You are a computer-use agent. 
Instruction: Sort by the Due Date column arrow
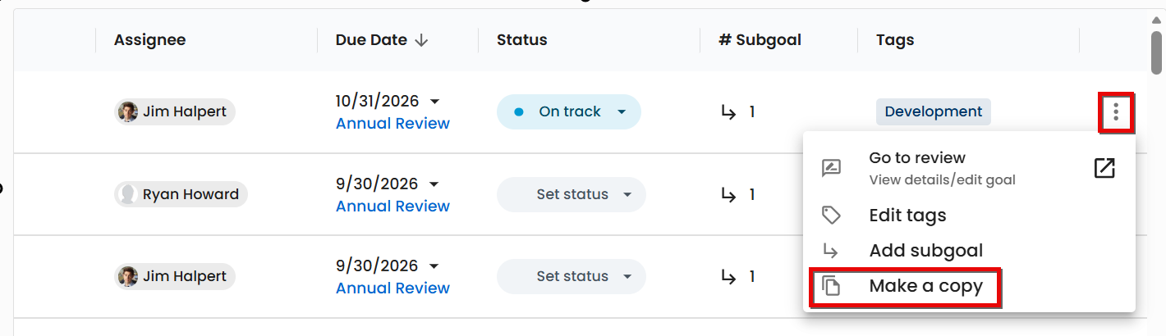click(x=421, y=40)
